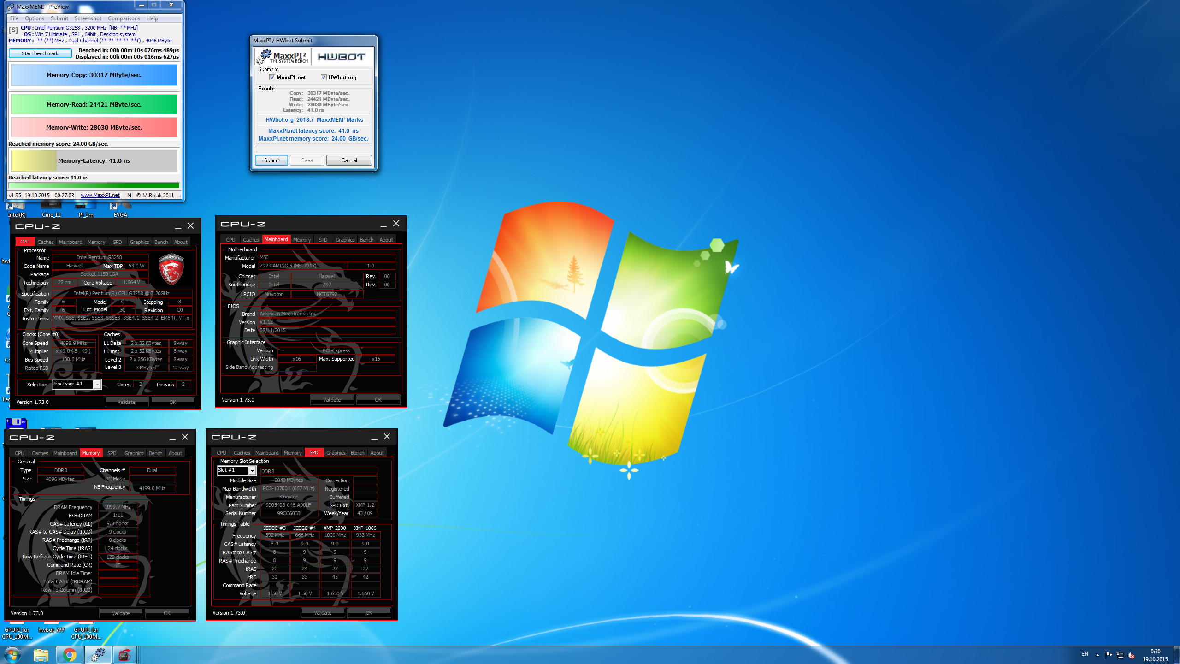Click the HWbot.org 2018.7 MaxxMEM² Marks text
Viewport: 1180px width, 664px height.
[314, 120]
